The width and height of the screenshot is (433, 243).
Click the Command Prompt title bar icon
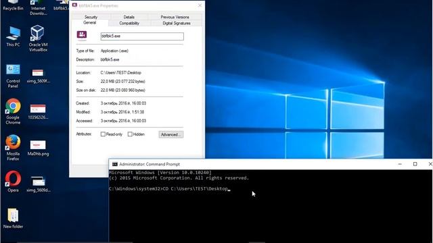tap(114, 164)
